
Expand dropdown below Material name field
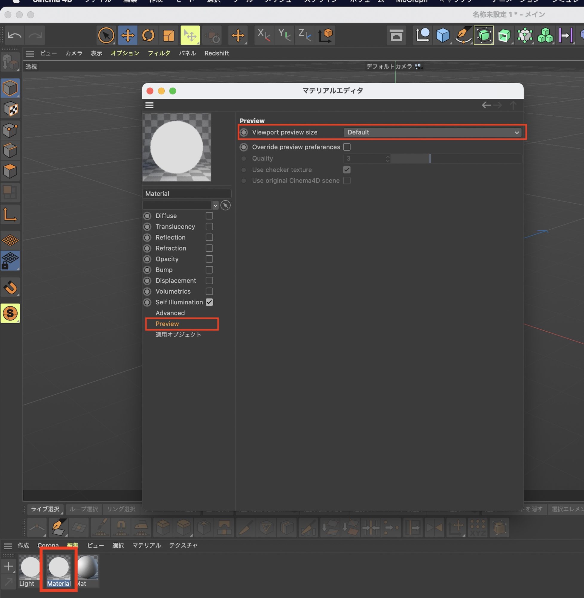215,205
